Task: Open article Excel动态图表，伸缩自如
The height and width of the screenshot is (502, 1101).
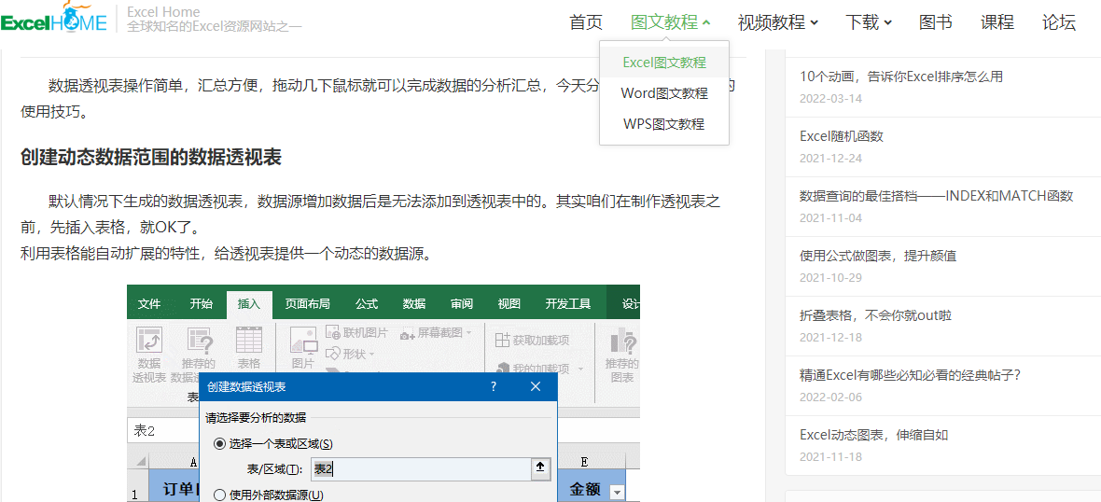Action: point(874,435)
